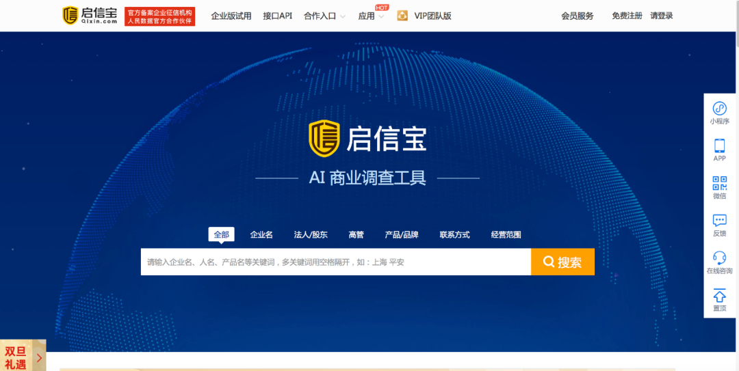Open the 企业版试用 menu item
Viewport: 739px width, 371px height.
(231, 16)
